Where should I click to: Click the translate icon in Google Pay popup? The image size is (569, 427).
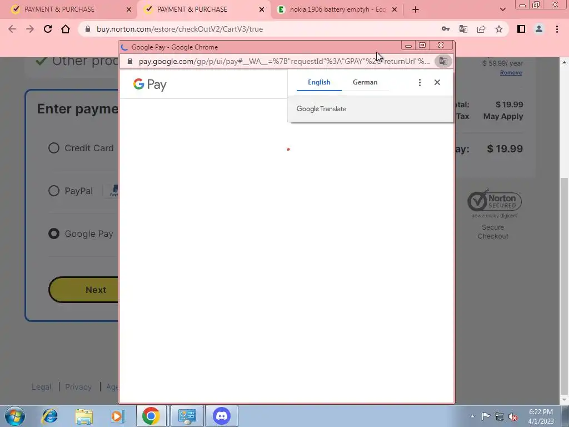click(443, 61)
